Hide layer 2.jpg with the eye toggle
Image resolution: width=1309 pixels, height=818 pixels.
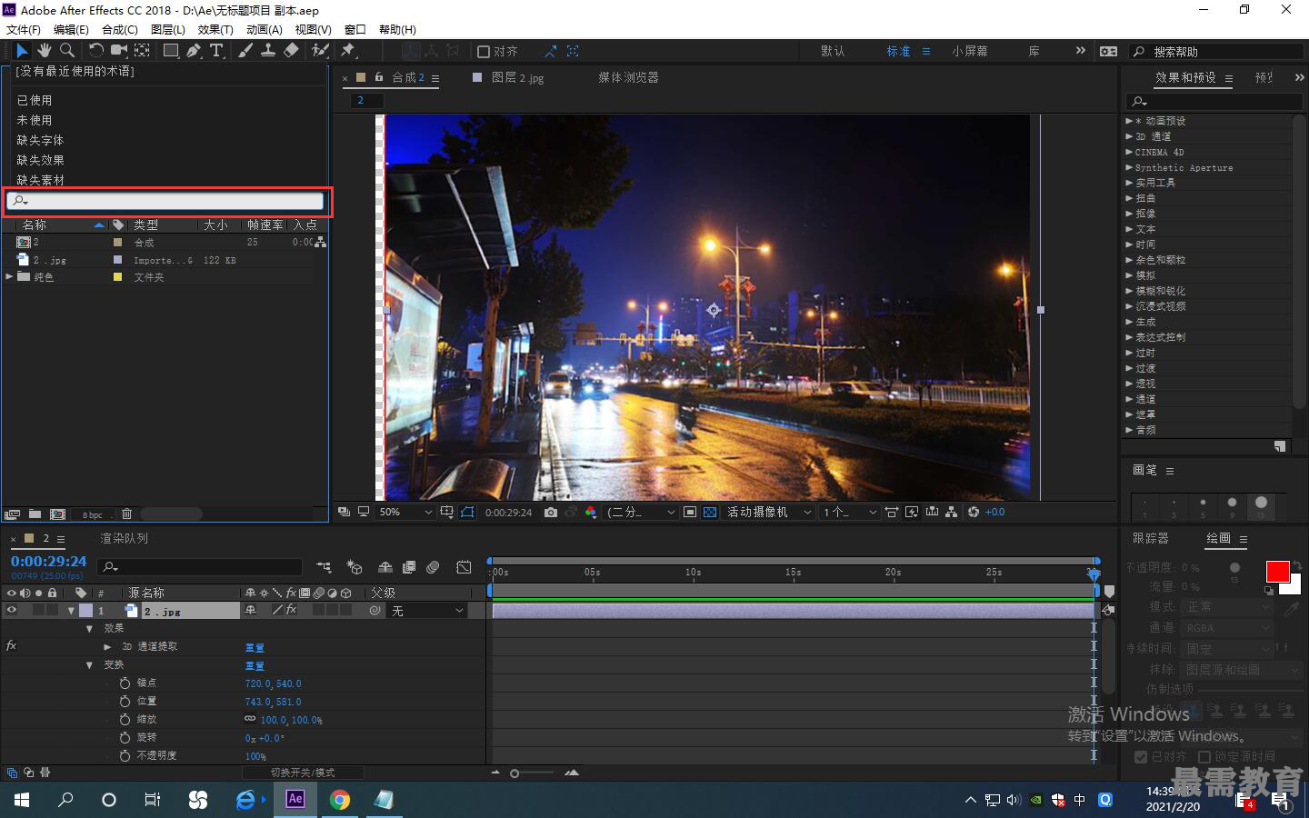(x=12, y=611)
